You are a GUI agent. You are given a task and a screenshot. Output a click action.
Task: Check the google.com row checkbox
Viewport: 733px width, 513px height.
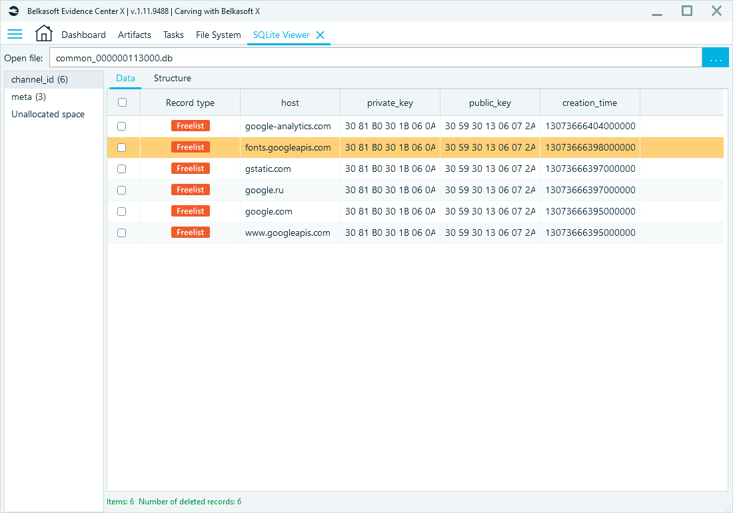point(121,212)
